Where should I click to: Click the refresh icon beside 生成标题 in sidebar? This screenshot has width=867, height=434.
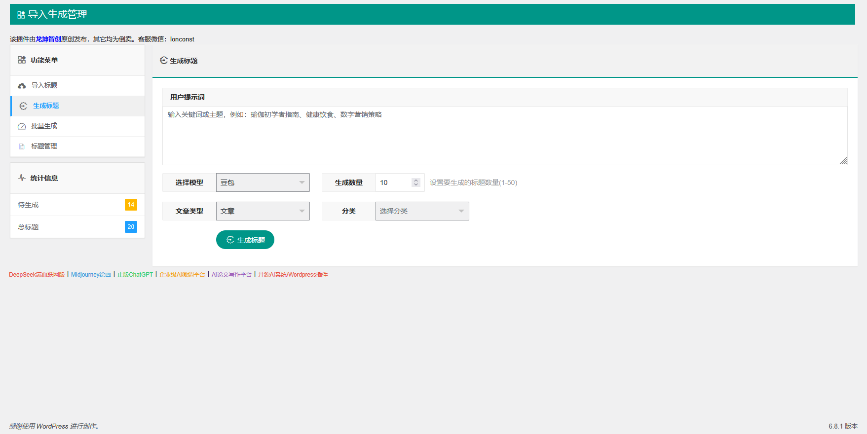coord(23,106)
